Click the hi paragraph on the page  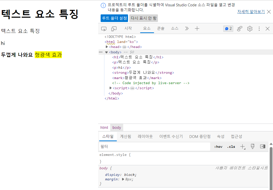point(3,43)
